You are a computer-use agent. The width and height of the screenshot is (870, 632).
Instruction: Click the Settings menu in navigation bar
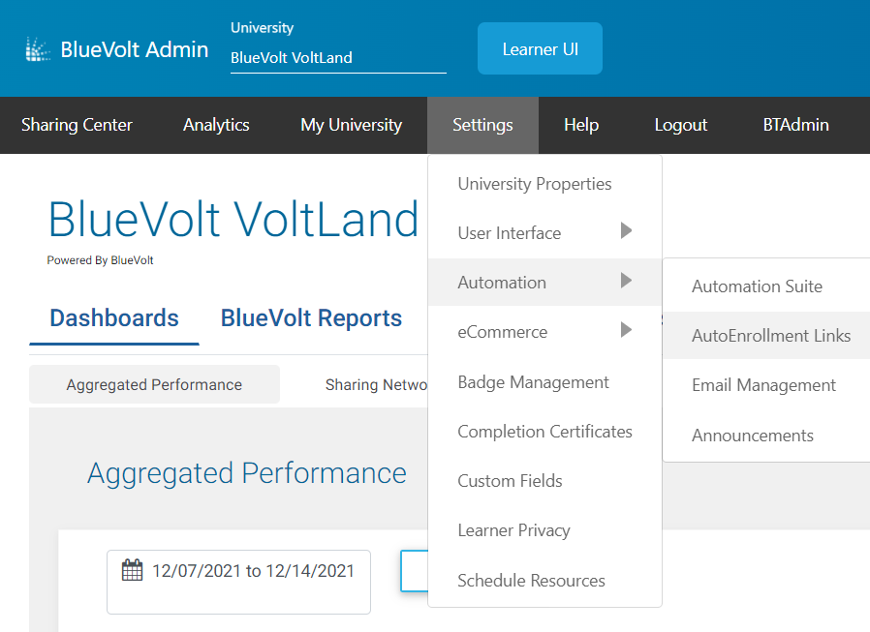(x=482, y=125)
